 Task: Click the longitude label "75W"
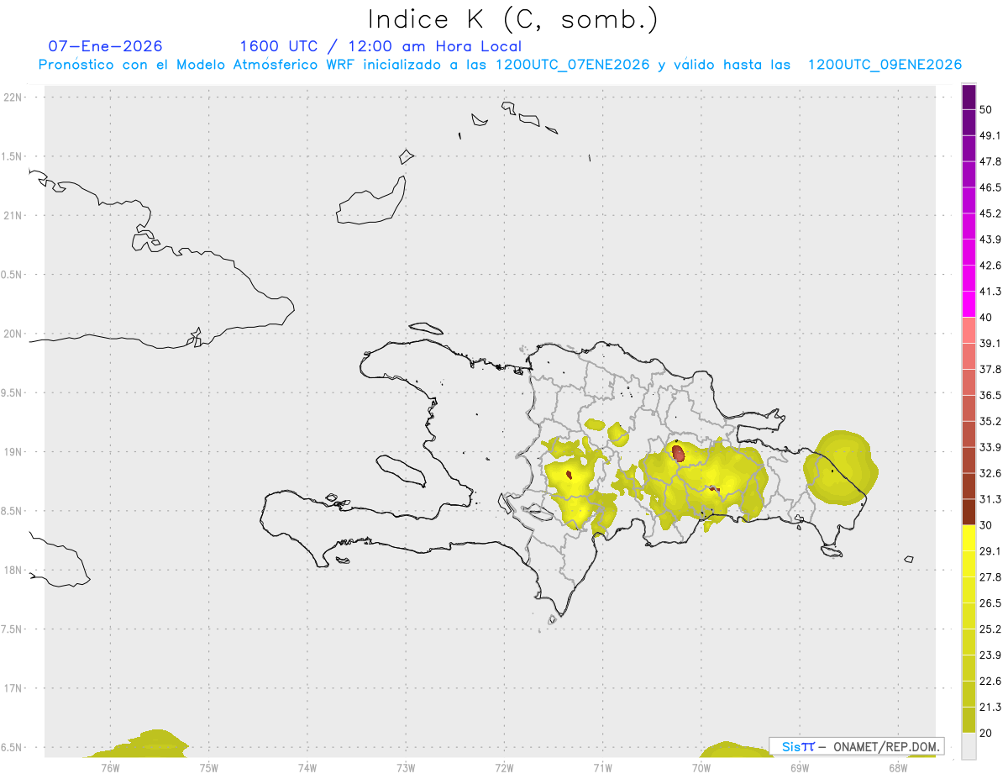coord(209,767)
